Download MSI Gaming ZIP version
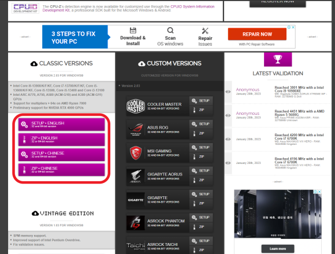The height and width of the screenshot is (254, 335). click(201, 157)
